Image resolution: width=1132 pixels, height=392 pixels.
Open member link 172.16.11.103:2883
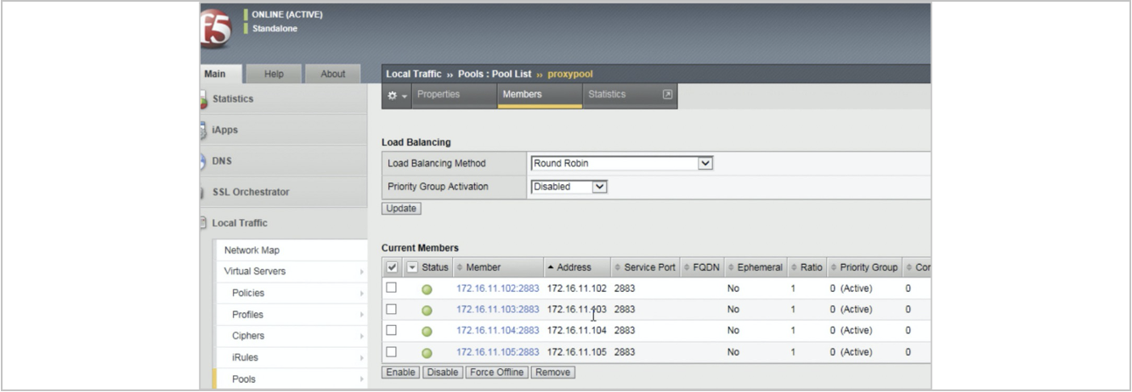tap(497, 310)
